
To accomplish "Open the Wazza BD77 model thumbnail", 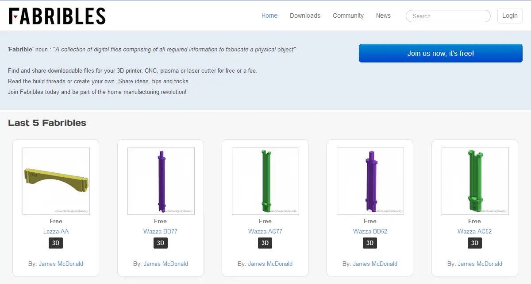I will 161,181.
